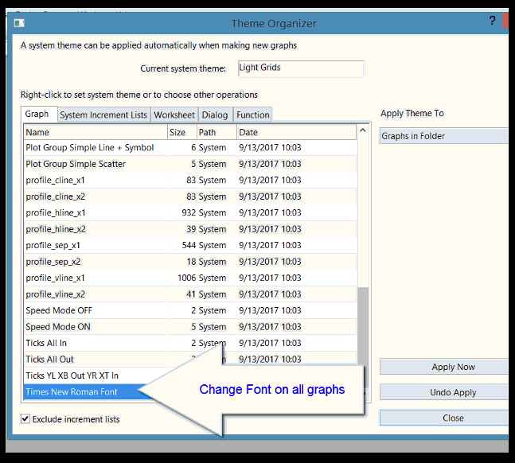Screen dimensions: 515x463
Task: Click size value 932 of profile_hline_x1
Action: tap(189, 212)
